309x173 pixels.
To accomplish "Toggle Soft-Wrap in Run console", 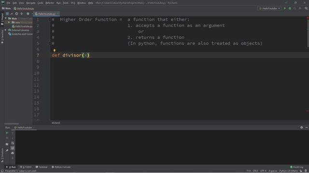I will pyautogui.click(x=13, y=143).
